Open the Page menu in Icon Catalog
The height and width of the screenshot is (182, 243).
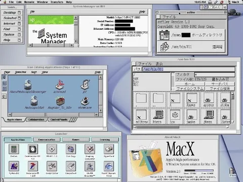(7, 72)
